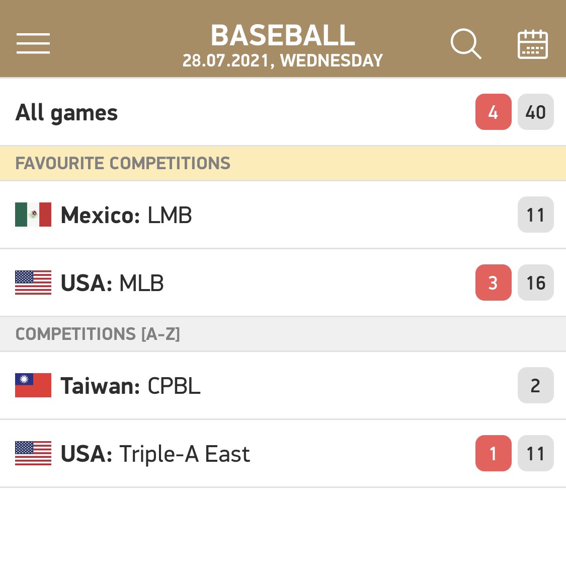Open Mexico: LMB competition
Screen dimensions: 566x561
point(126,216)
